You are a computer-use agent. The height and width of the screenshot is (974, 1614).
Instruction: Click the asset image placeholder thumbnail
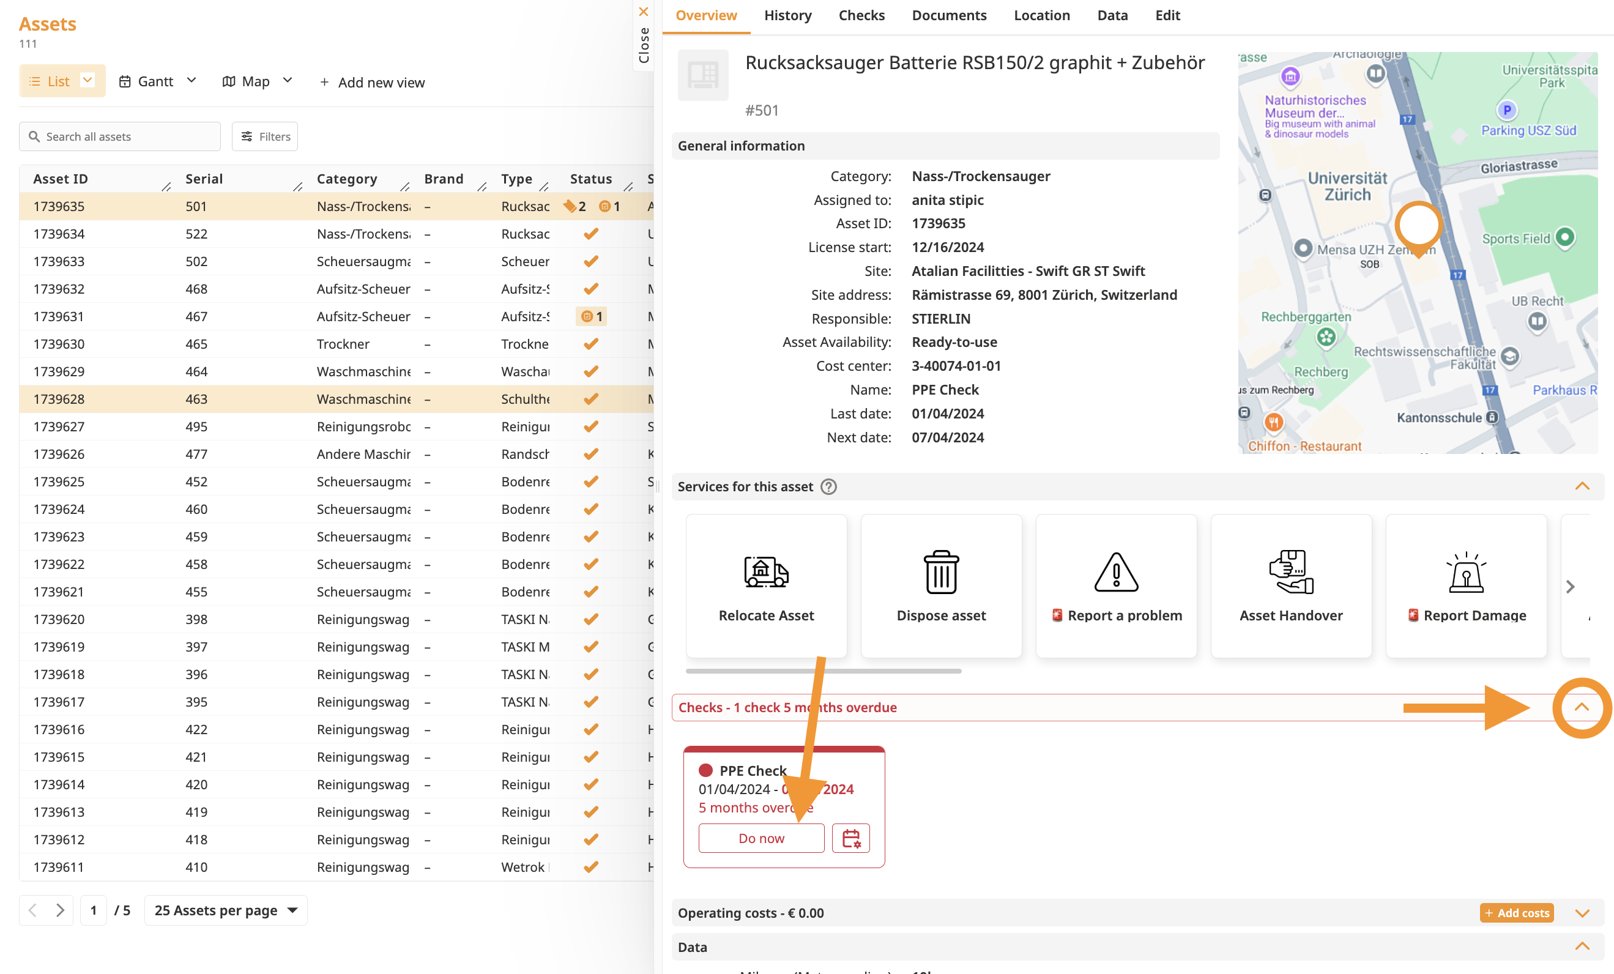tap(702, 75)
